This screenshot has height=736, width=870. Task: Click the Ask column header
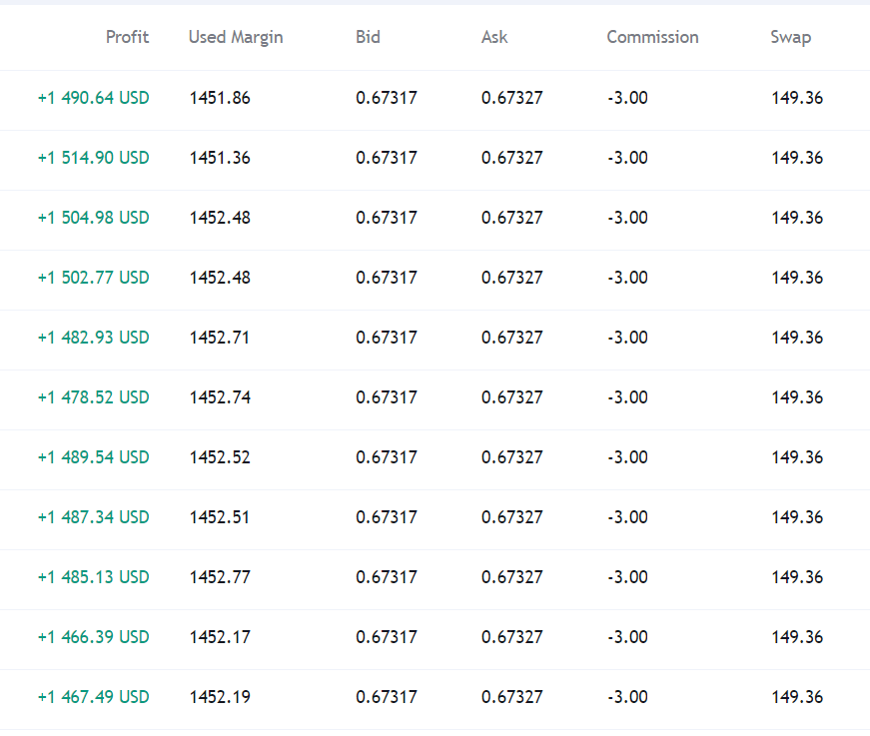(x=494, y=37)
